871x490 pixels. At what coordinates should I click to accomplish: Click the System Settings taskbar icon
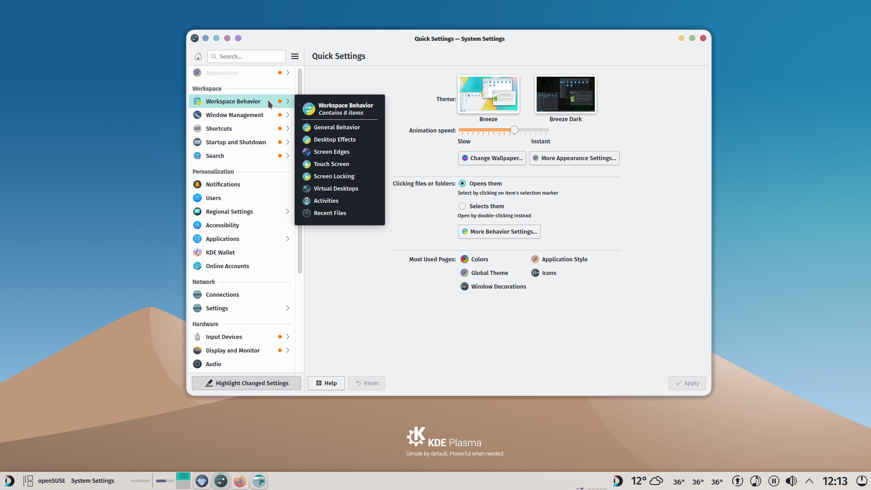click(221, 481)
